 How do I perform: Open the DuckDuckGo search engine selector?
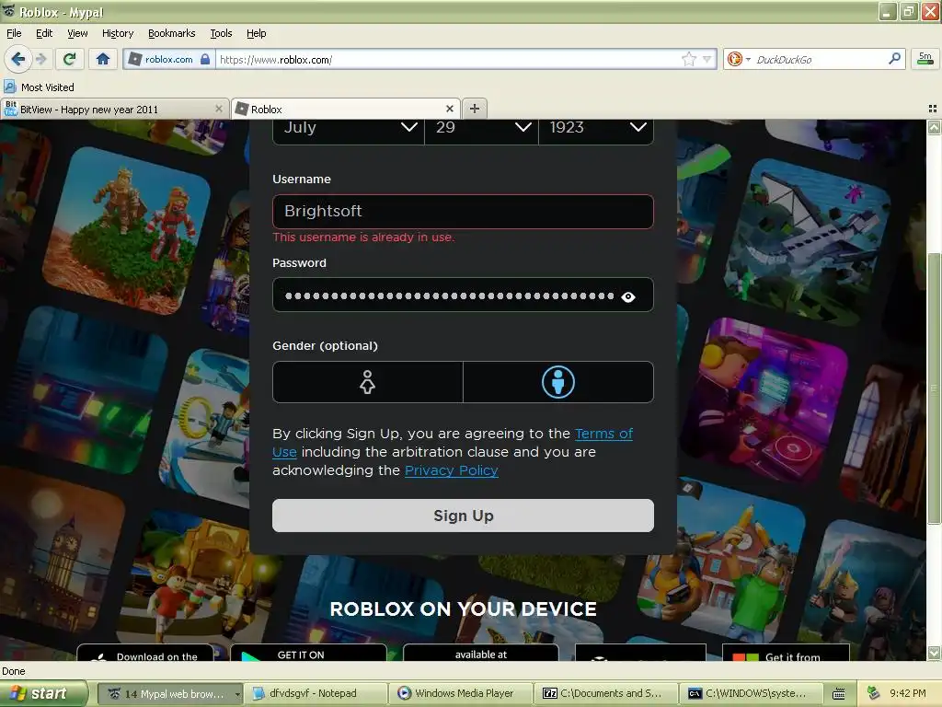739,59
